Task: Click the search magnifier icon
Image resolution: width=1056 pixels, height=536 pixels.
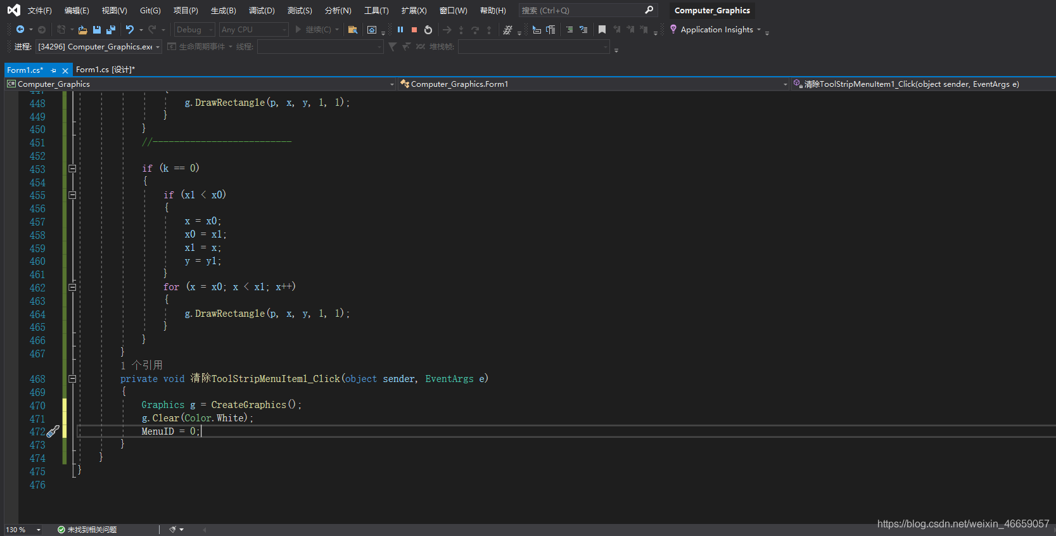Action: pyautogui.click(x=649, y=10)
